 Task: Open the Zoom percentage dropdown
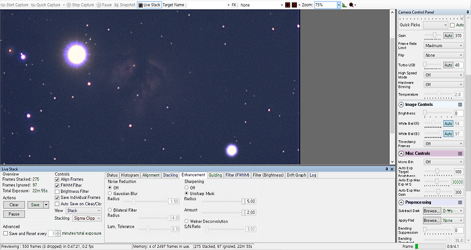point(339,5)
